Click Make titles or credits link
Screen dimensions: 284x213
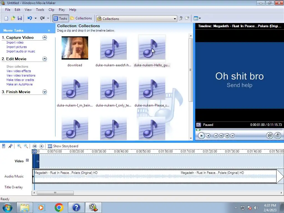(x=20, y=80)
